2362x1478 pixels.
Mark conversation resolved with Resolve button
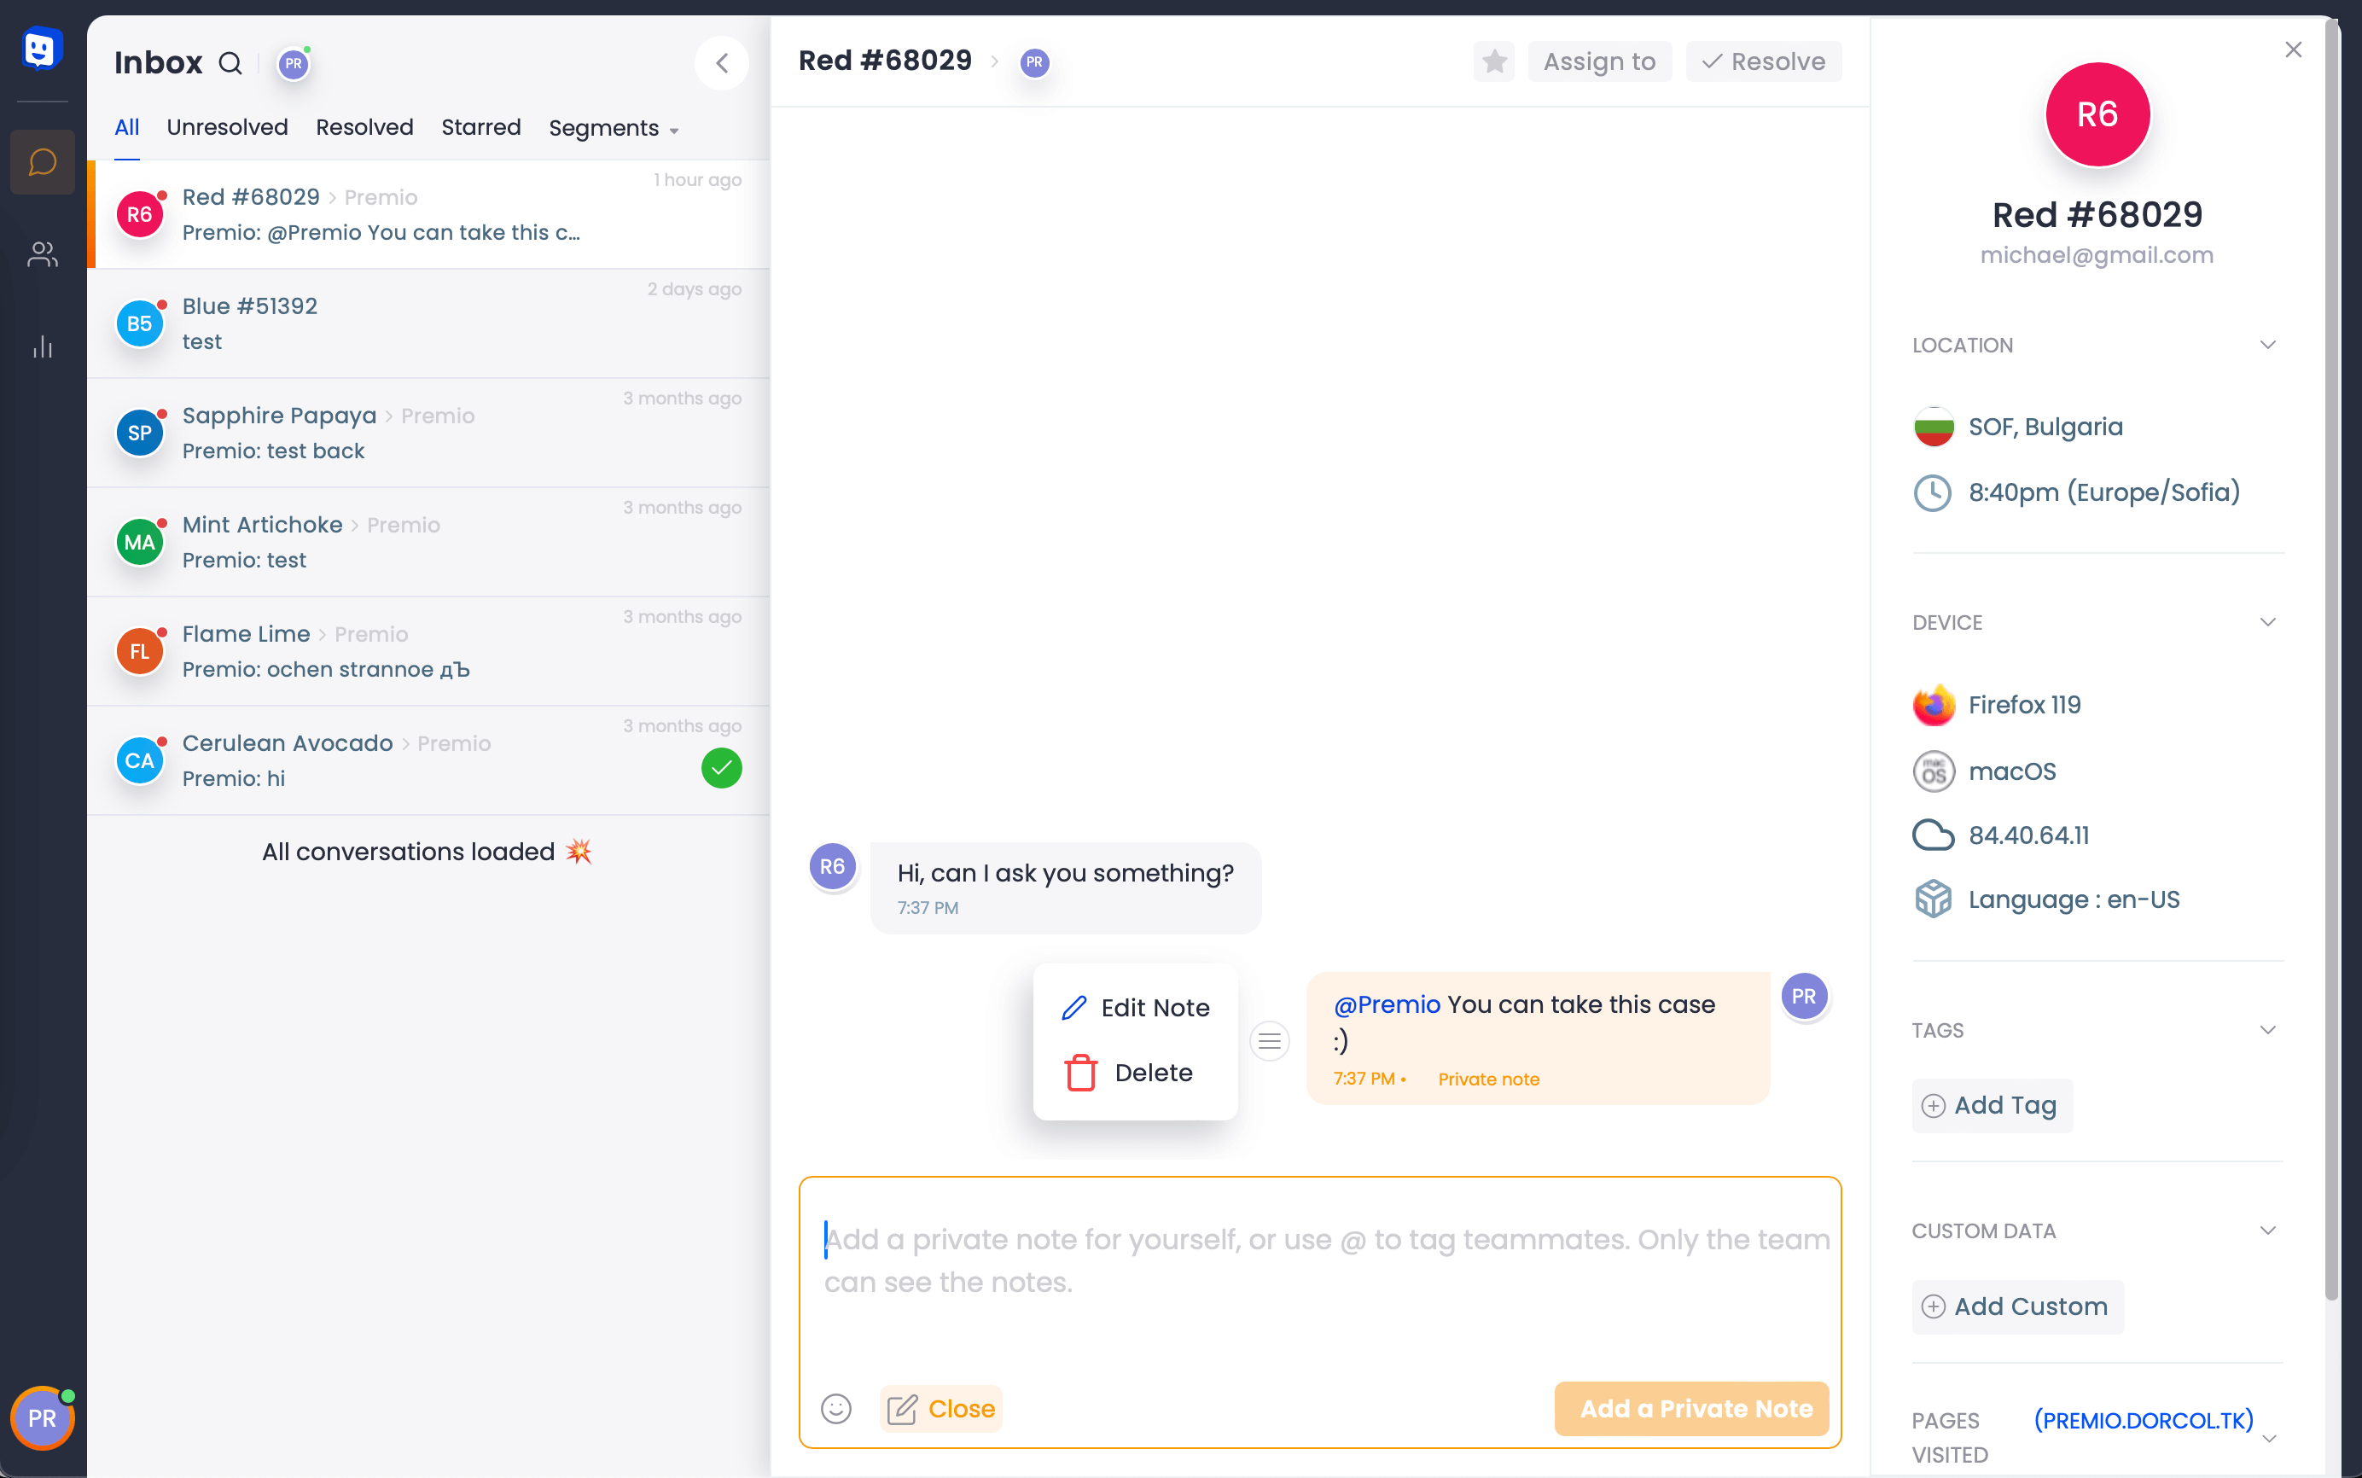pos(1763,61)
